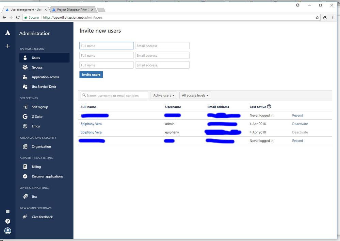
Task: Open the Epiphany Vera admin profile link
Action: click(91, 124)
